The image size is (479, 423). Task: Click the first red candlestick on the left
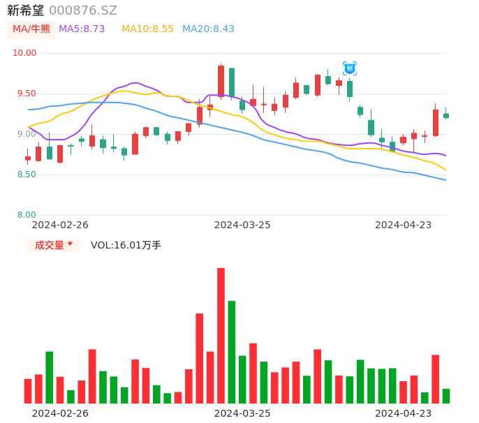28,158
